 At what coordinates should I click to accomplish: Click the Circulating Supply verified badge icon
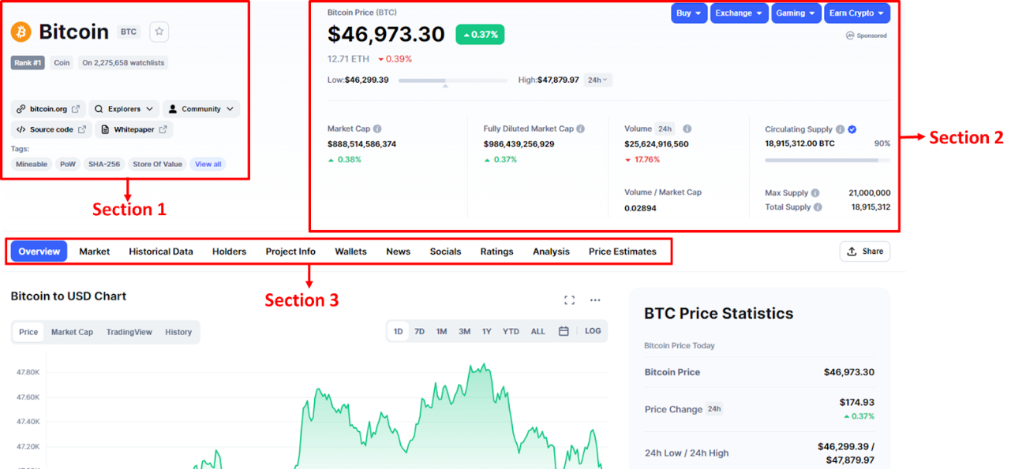(852, 129)
